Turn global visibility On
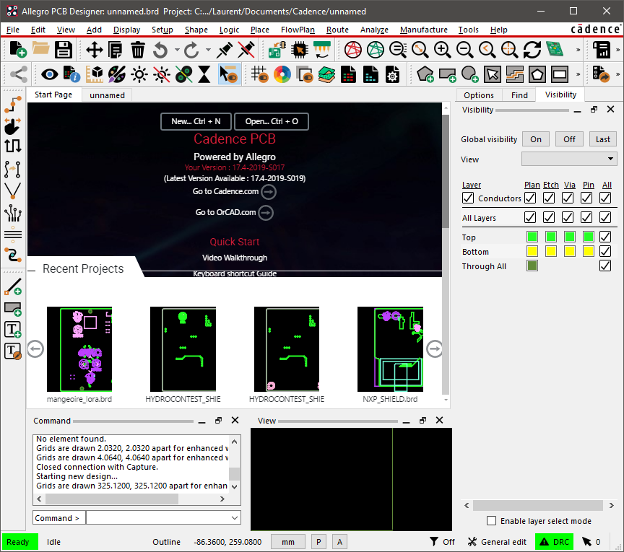Image resolution: width=624 pixels, height=552 pixels. pyautogui.click(x=536, y=139)
